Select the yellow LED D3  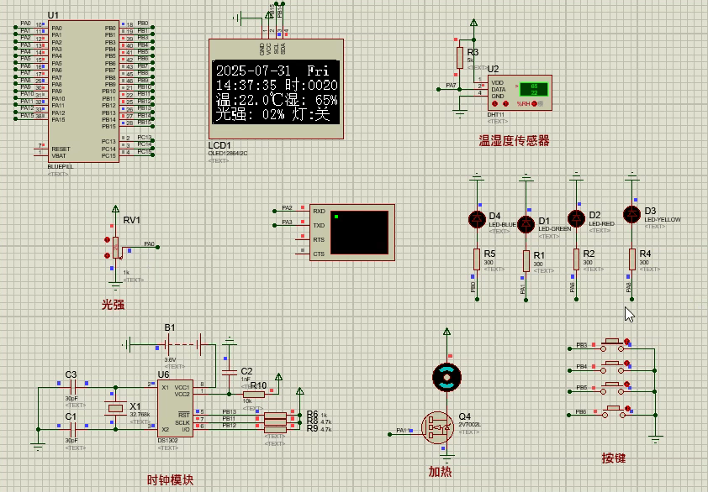point(631,212)
